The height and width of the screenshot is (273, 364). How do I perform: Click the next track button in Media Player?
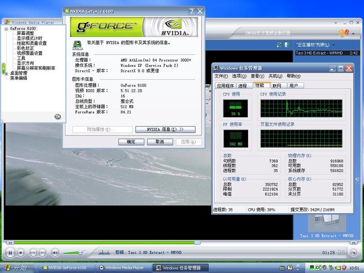pyautogui.click(x=42, y=253)
